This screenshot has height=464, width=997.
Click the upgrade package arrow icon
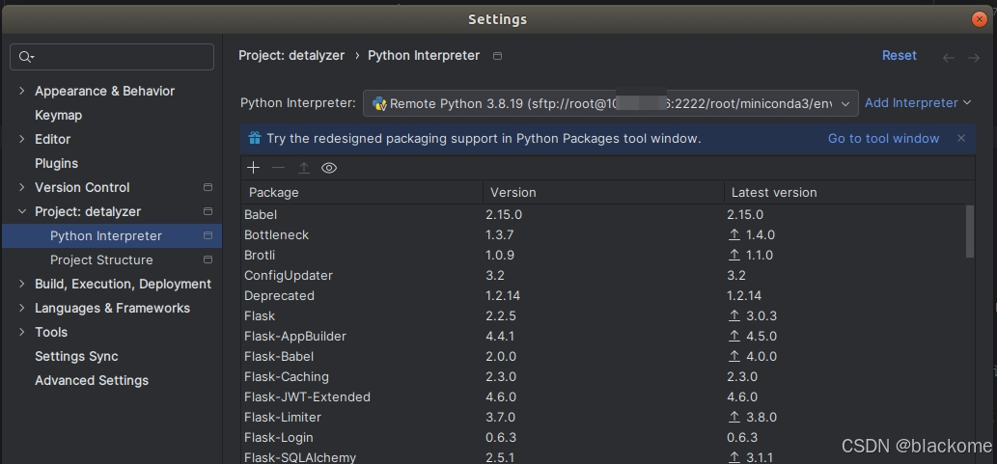point(304,168)
